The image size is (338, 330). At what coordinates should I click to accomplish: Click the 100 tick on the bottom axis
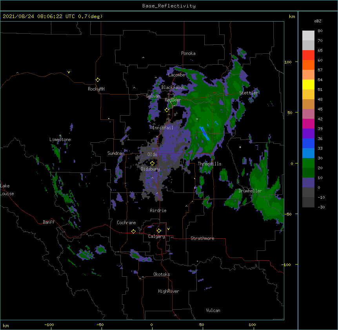(252, 325)
